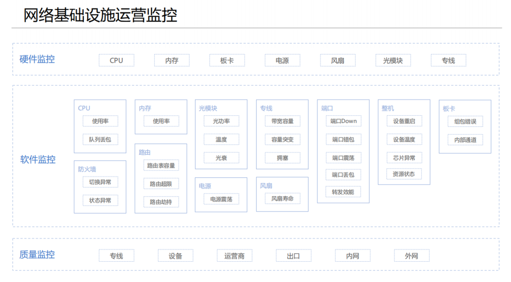The height and width of the screenshot is (282, 511).
Task: Click the 设备 box in 质量监控 row
Action: pyautogui.click(x=175, y=256)
